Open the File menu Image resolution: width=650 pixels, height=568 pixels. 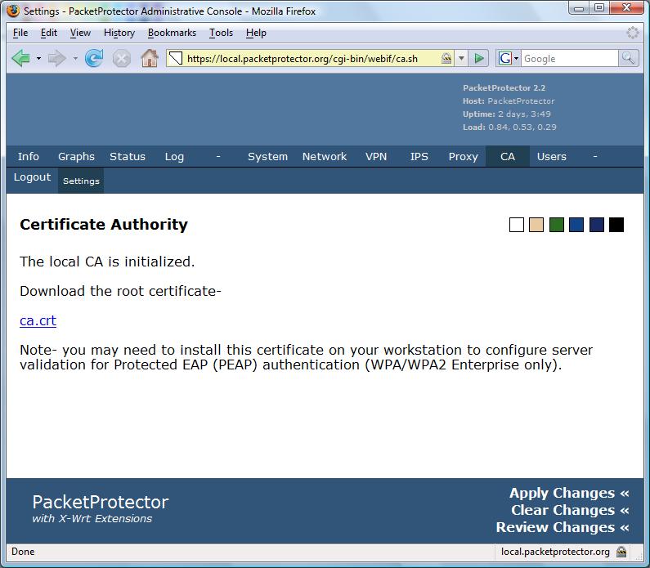[20, 33]
